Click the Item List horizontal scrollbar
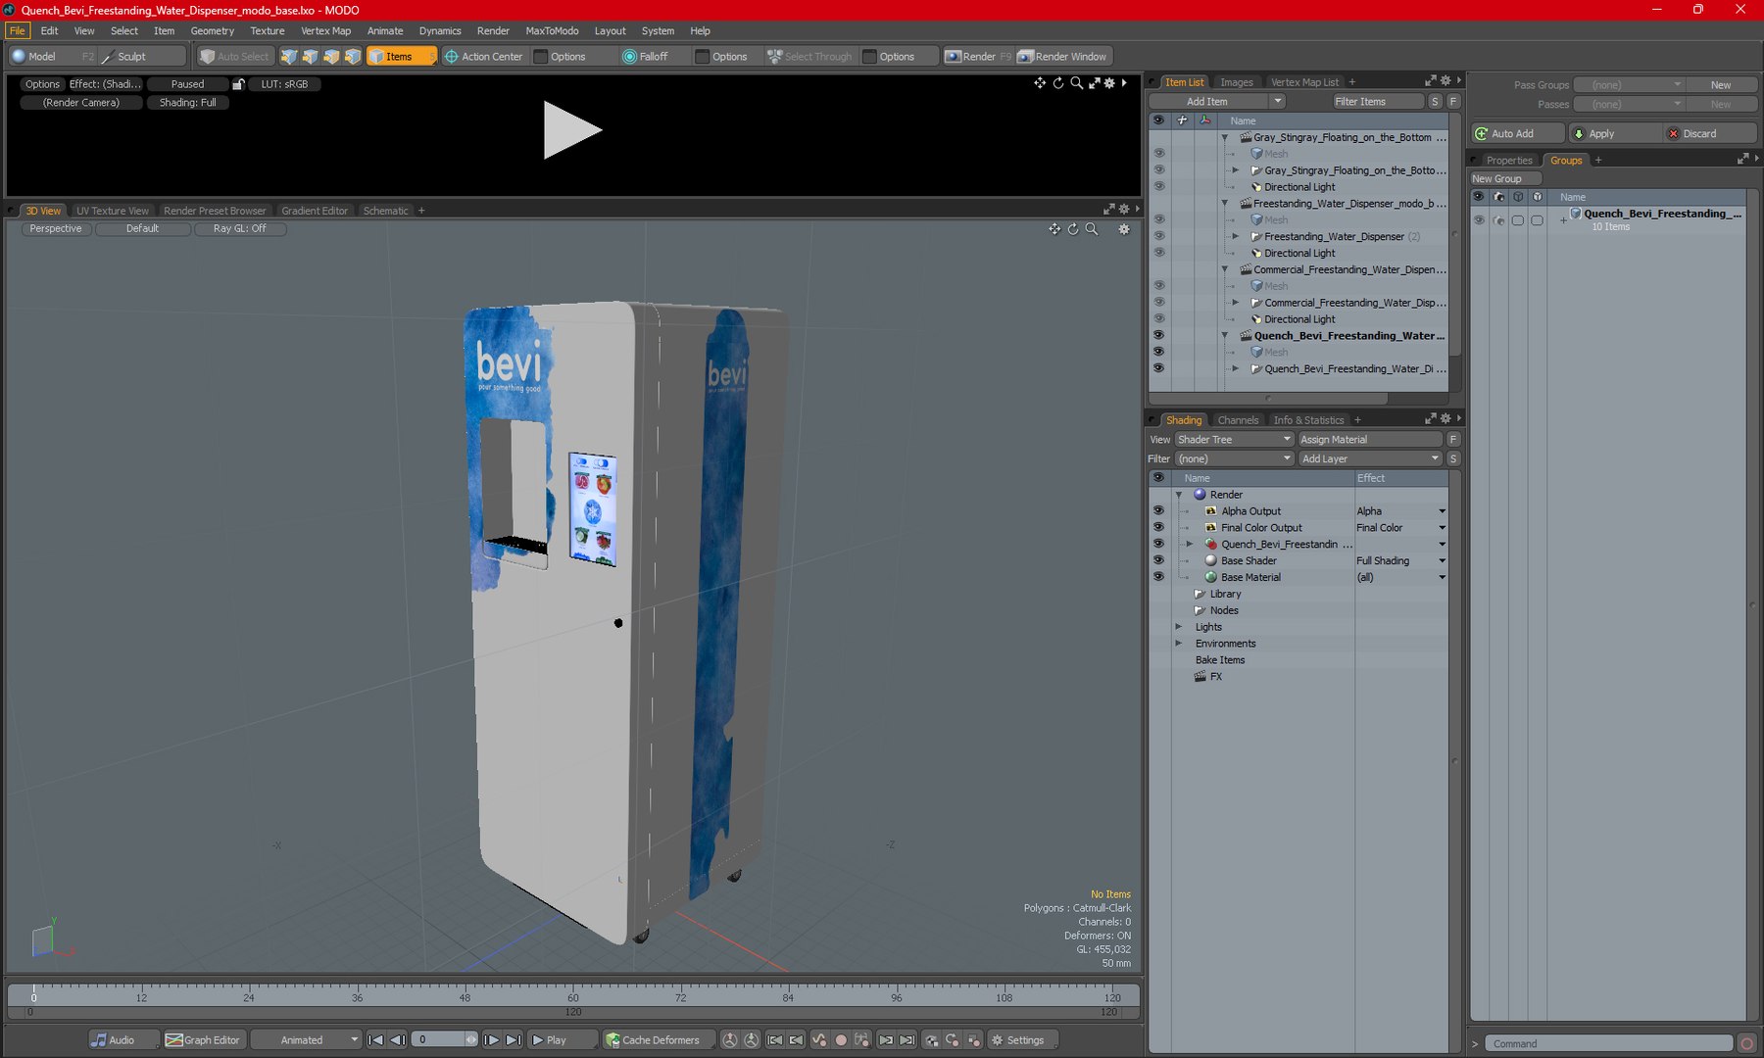The width and height of the screenshot is (1764, 1058). (1268, 399)
